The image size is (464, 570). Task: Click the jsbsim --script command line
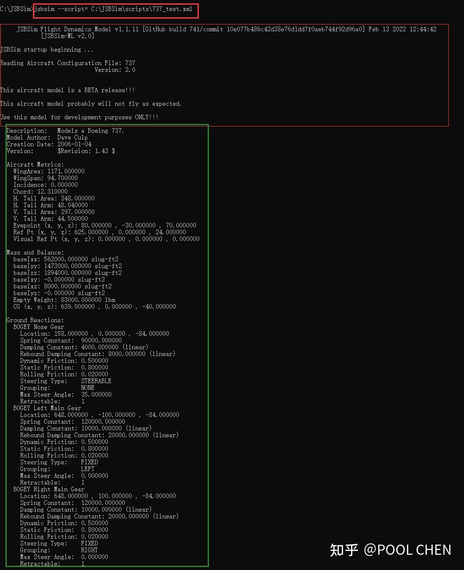pyautogui.click(x=113, y=9)
